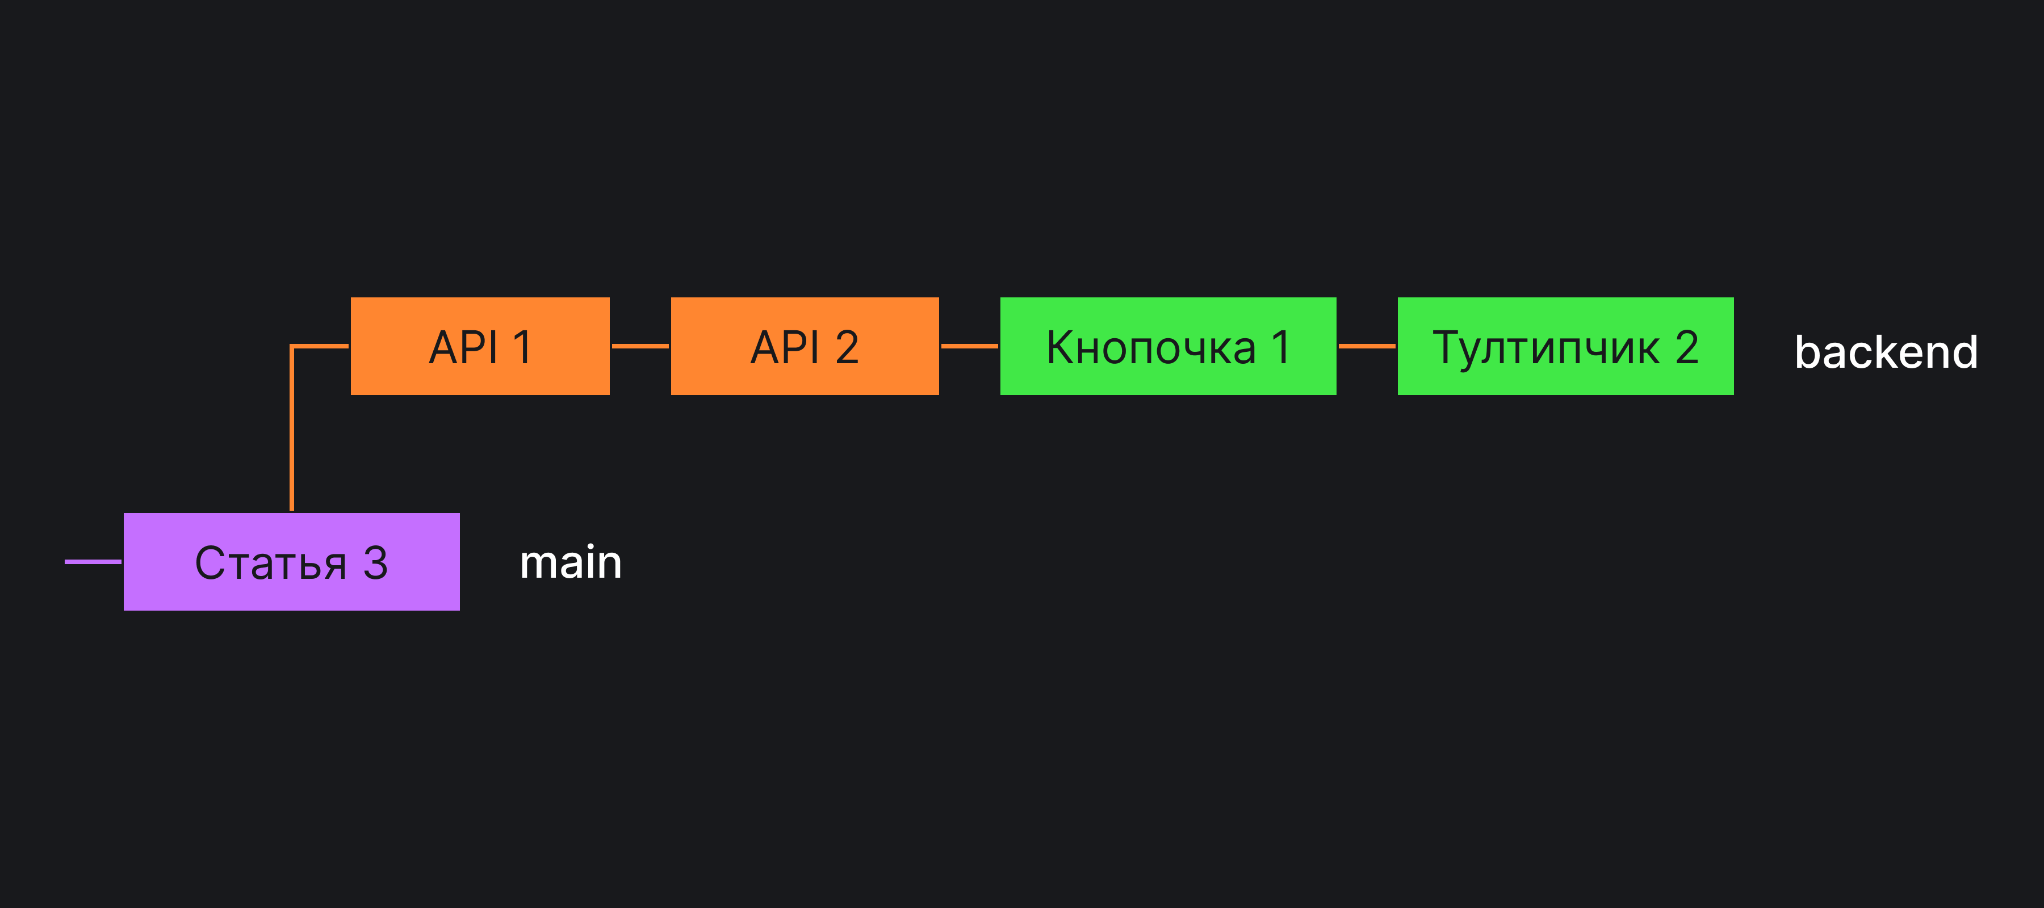This screenshot has width=2044, height=908.
Task: Click the word Кнопочка in the green box
Action: coord(1150,347)
